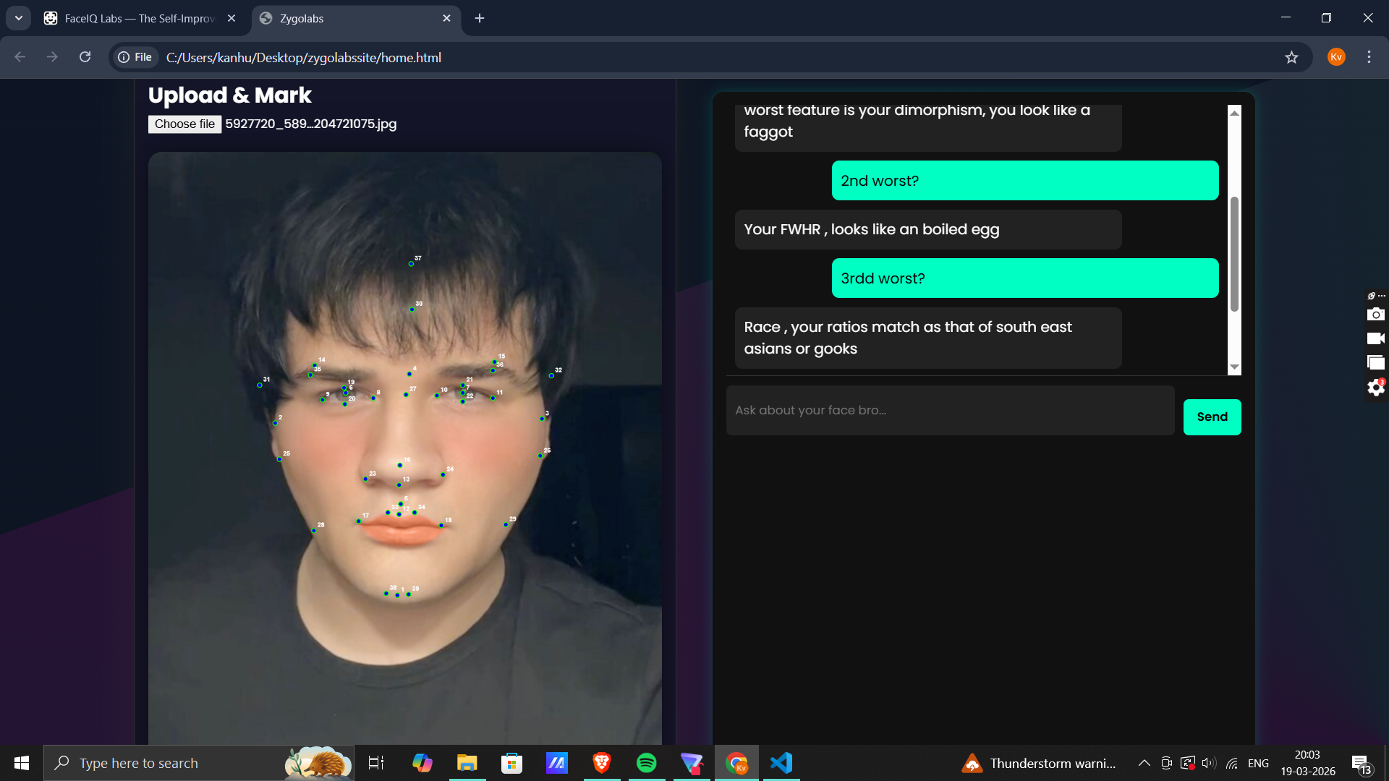The height and width of the screenshot is (781, 1389).
Task: Open the gallery icon in side overlay
Action: click(x=1375, y=362)
